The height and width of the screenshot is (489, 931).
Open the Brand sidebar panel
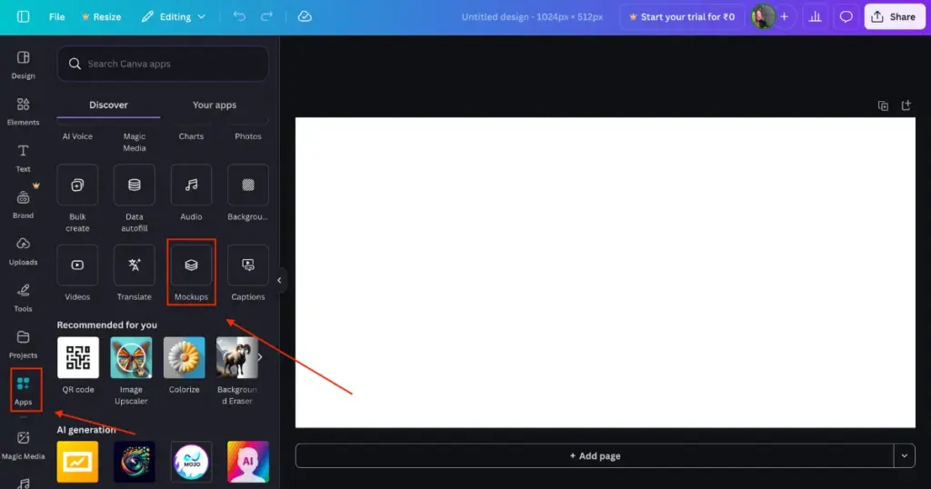pos(23,205)
